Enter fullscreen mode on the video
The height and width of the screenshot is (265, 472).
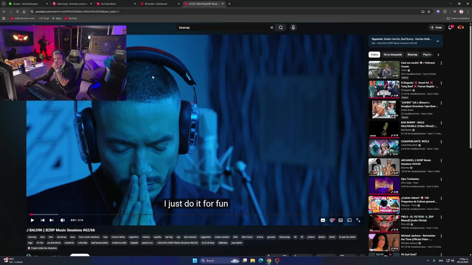[x=358, y=220]
